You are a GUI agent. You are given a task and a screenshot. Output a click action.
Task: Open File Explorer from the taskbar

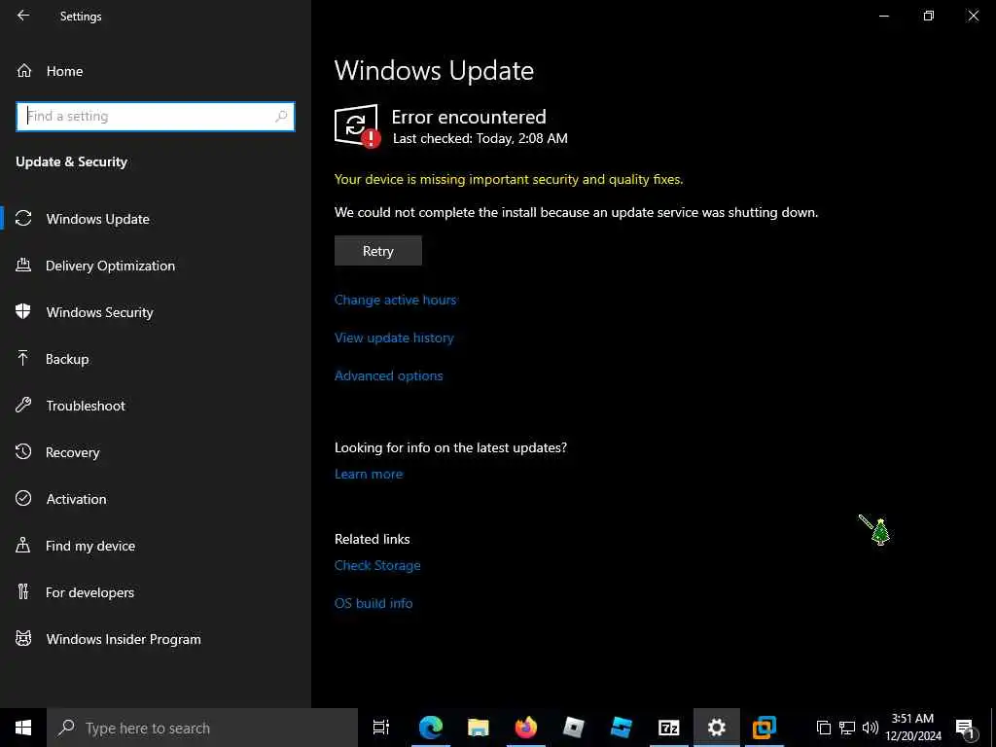click(x=479, y=728)
